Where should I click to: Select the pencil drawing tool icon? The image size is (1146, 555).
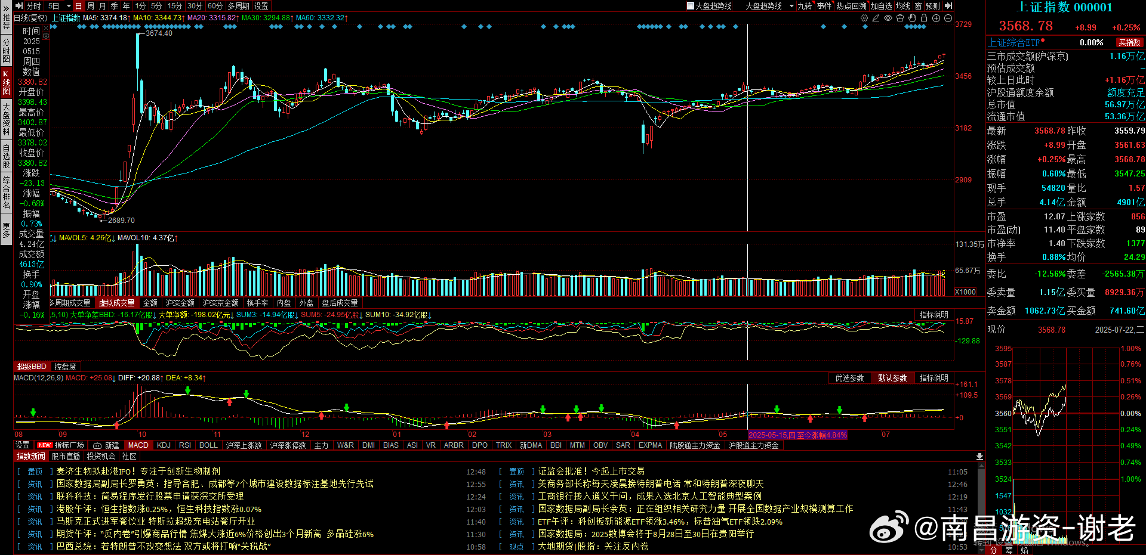pyautogui.click(x=876, y=18)
